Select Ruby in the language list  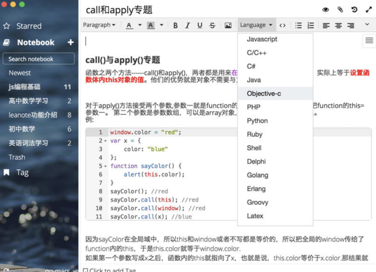(x=275, y=134)
